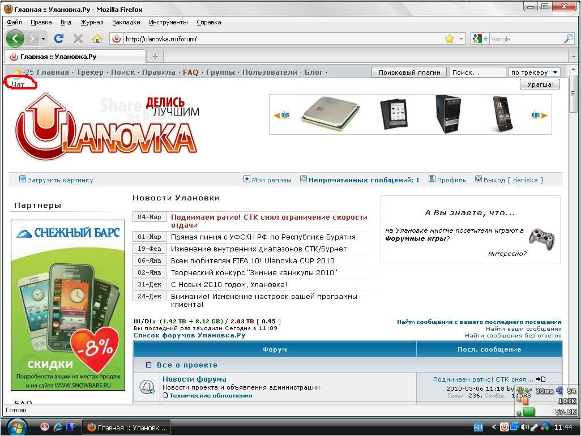Open 'Найти ваши сообщения' link
Screen dimensions: 581x436
523,328
